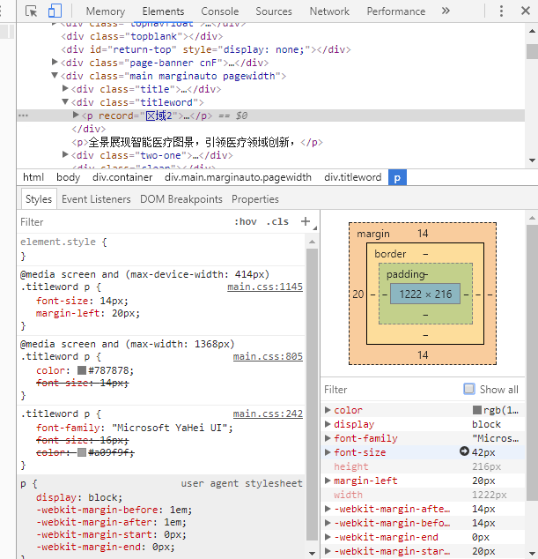This screenshot has width=538, height=559.
Task: Collapse the div class titleword node
Action: [66, 103]
